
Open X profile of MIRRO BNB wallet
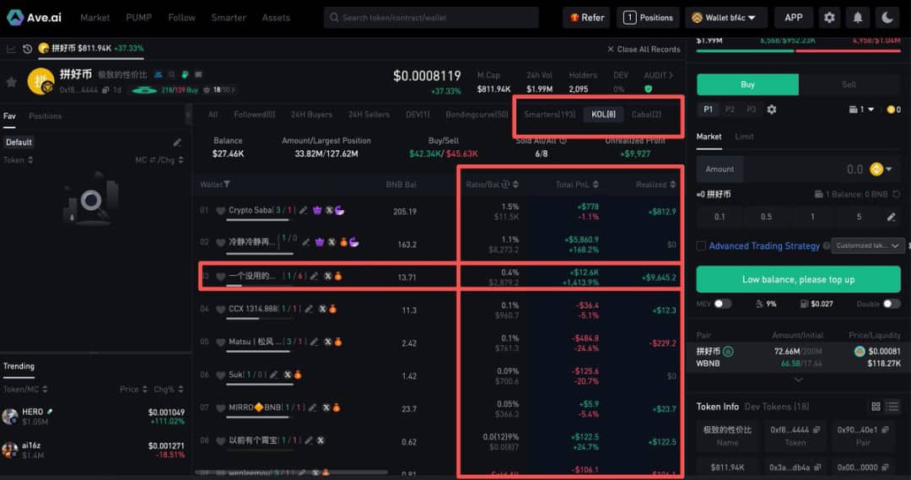326,408
